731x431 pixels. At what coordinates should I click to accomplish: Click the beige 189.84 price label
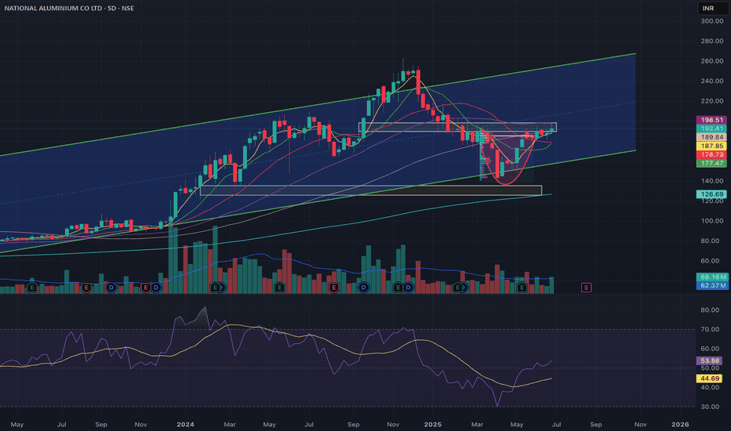pos(711,137)
